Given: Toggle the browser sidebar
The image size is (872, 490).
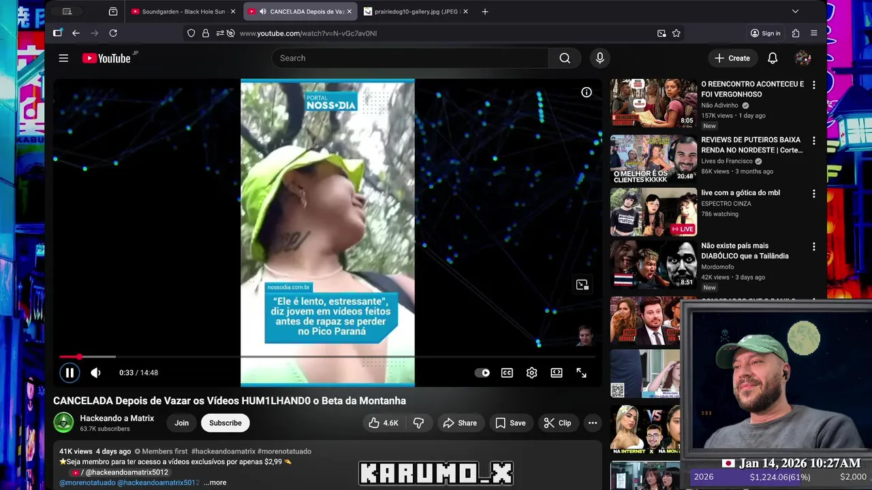Looking at the screenshot, I should pos(57,33).
